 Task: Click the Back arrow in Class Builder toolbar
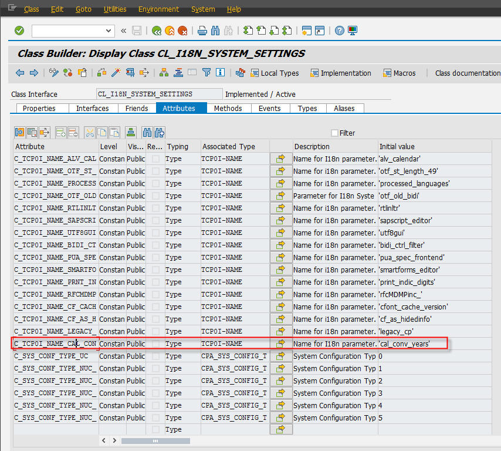pos(20,73)
